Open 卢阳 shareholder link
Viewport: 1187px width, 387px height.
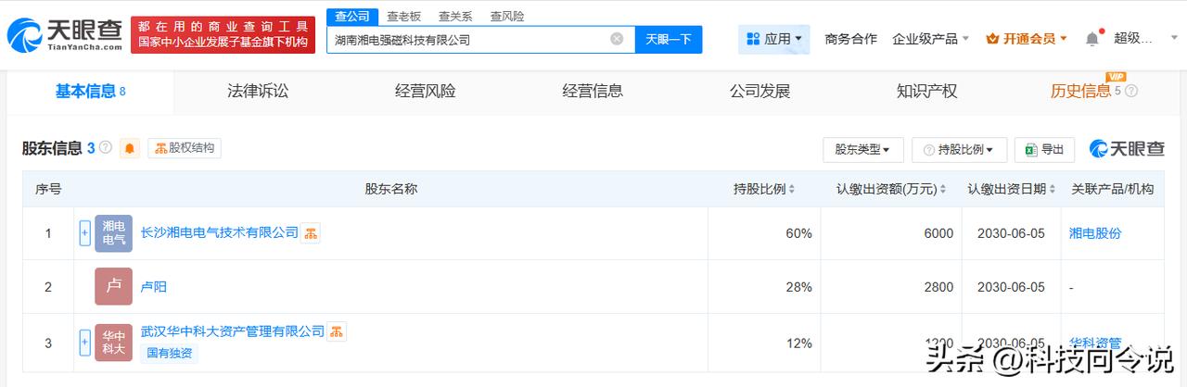pyautogui.click(x=153, y=286)
